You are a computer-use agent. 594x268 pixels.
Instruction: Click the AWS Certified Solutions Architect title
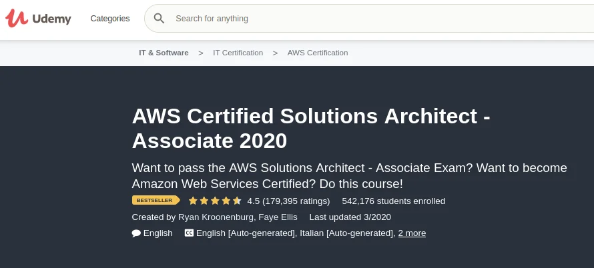[312, 129]
